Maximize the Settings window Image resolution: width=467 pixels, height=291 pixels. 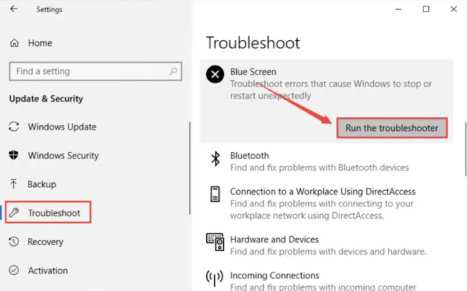[x=426, y=9]
